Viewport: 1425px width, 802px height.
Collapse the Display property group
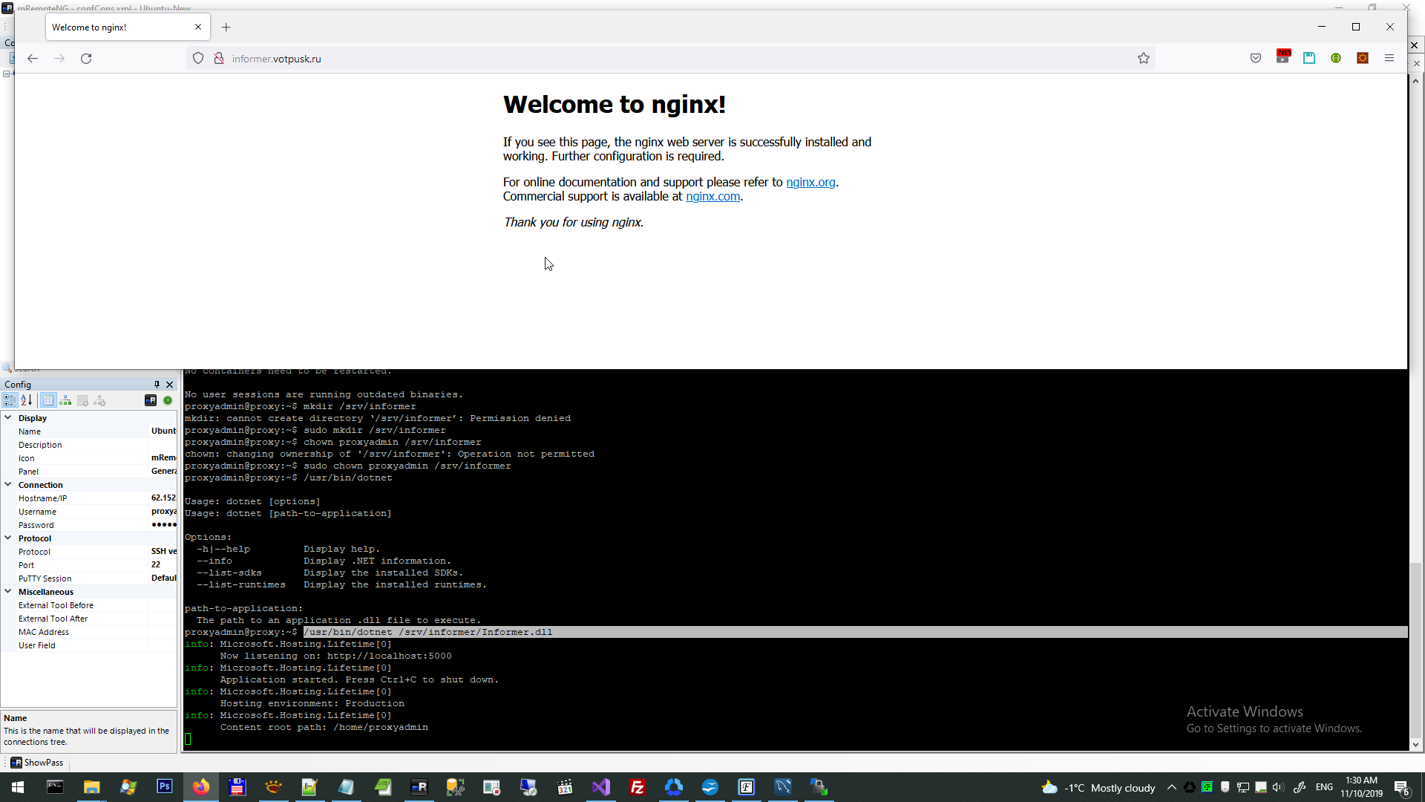(8, 418)
